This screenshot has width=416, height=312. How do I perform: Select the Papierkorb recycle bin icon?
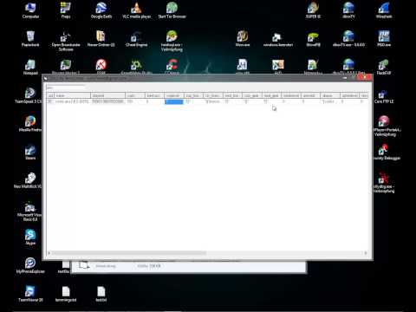pos(30,39)
